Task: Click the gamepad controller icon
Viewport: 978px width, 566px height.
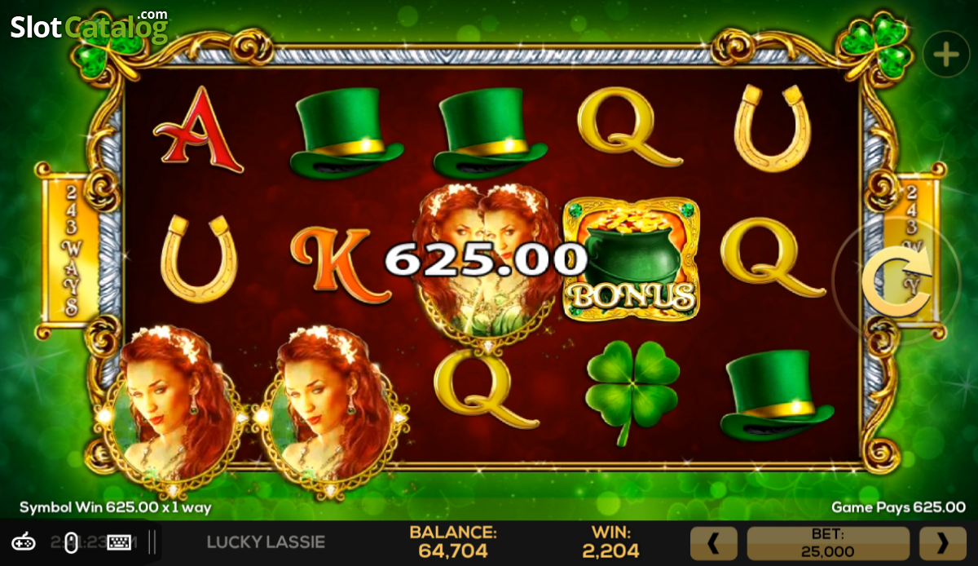Action: click(24, 542)
